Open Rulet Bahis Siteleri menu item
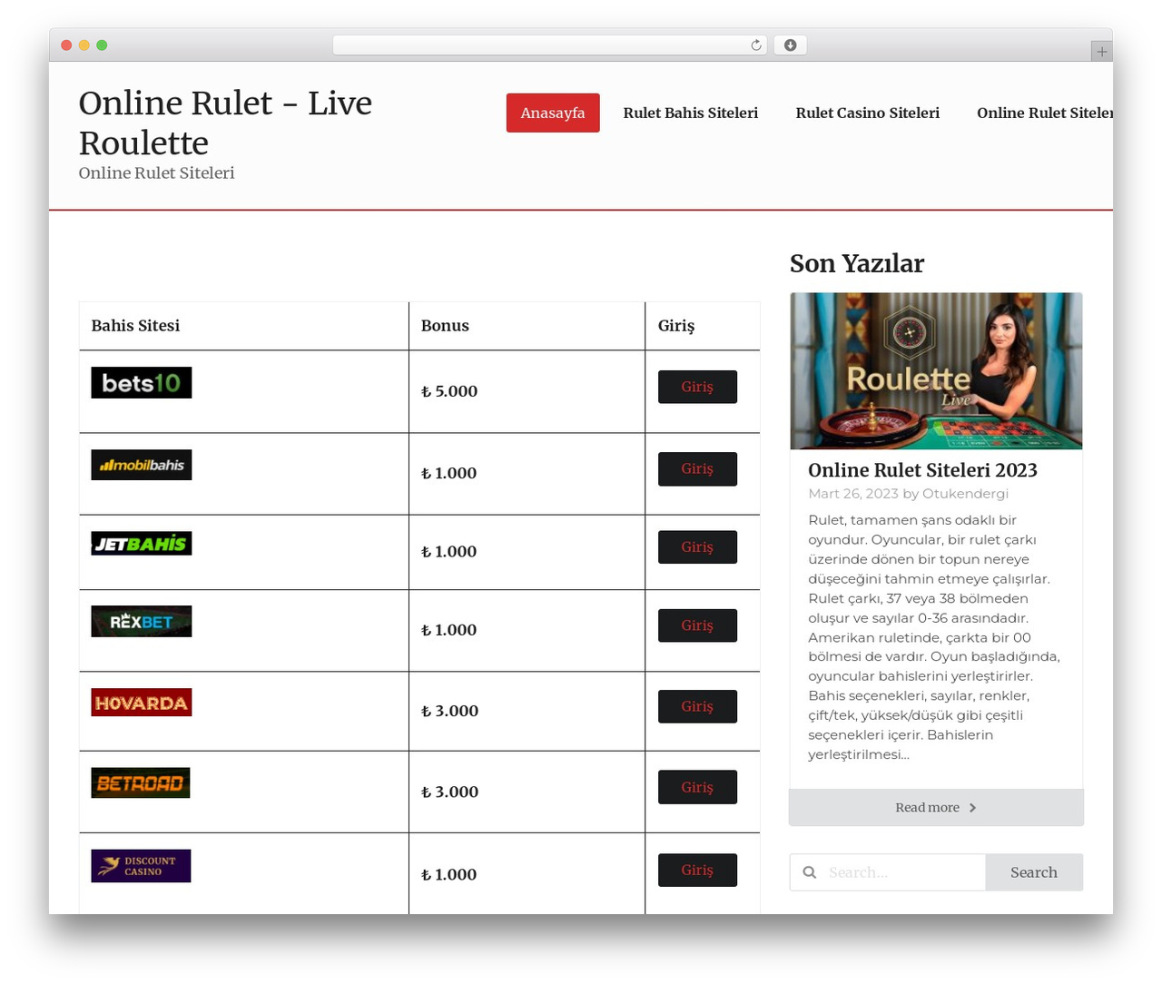 690,113
